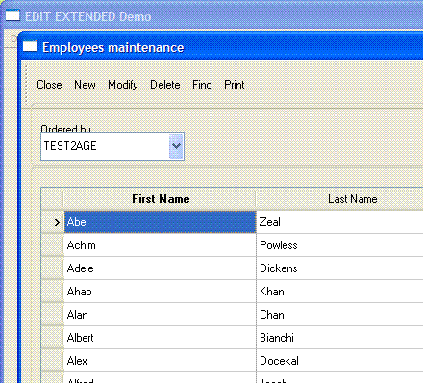Click the Chan last name cell

339,315
